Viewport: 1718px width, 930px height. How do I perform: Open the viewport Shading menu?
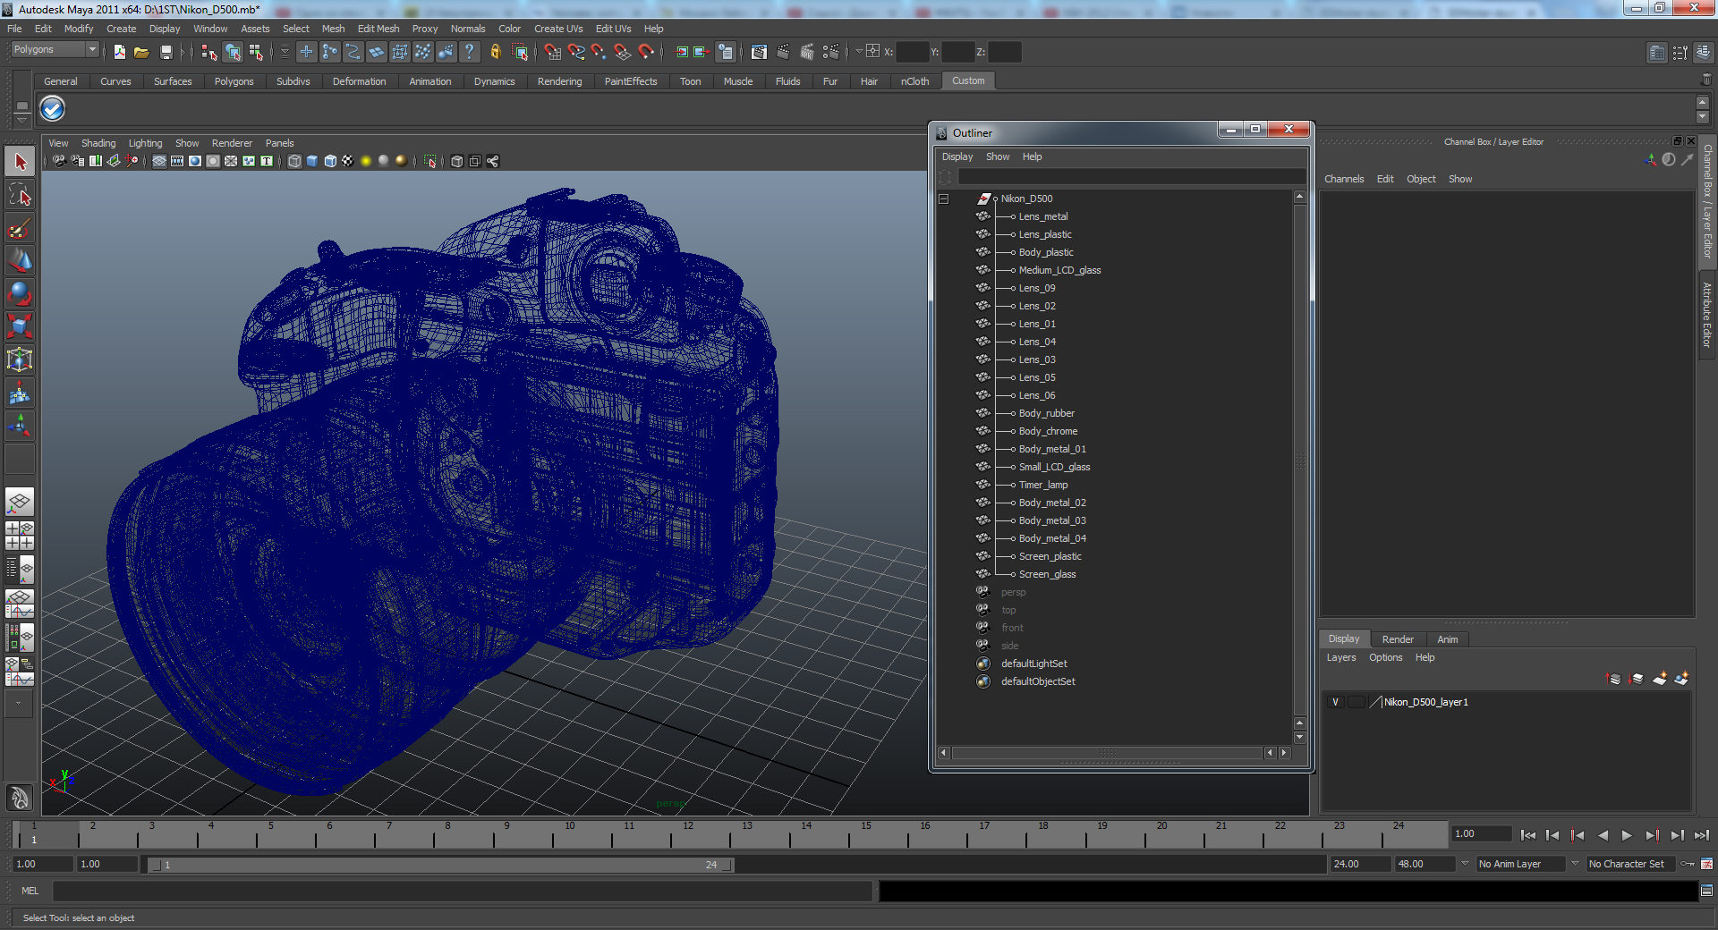(x=98, y=143)
